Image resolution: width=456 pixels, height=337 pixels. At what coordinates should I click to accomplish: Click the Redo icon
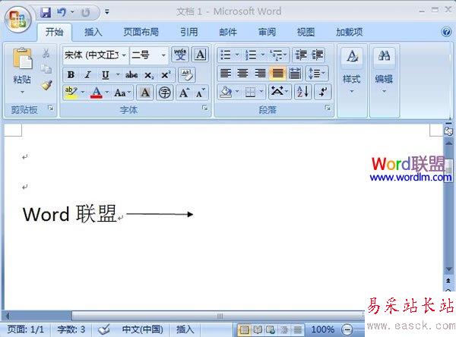click(x=85, y=12)
